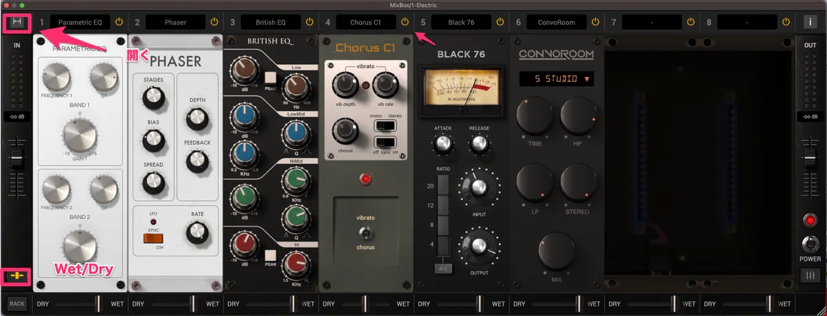Click the chorus amount knob

coord(345,131)
